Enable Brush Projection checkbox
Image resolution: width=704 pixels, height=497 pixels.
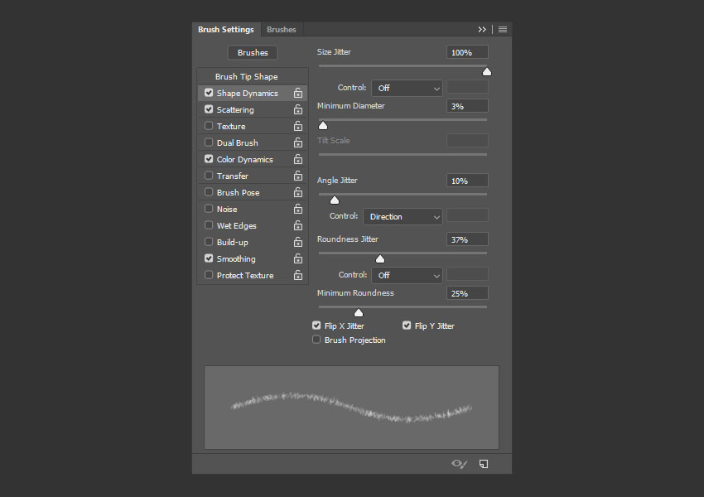(316, 340)
